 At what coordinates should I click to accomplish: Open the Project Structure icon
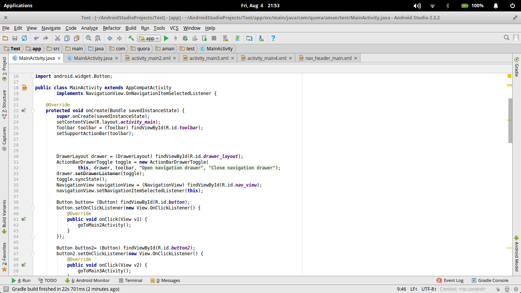click(x=249, y=38)
